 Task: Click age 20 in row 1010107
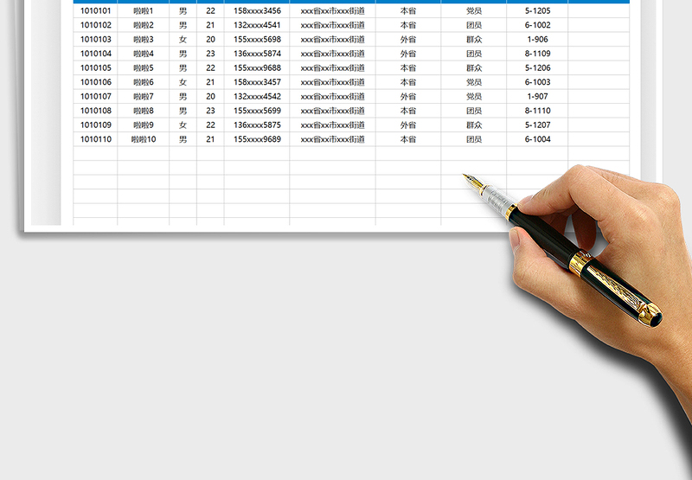point(210,97)
